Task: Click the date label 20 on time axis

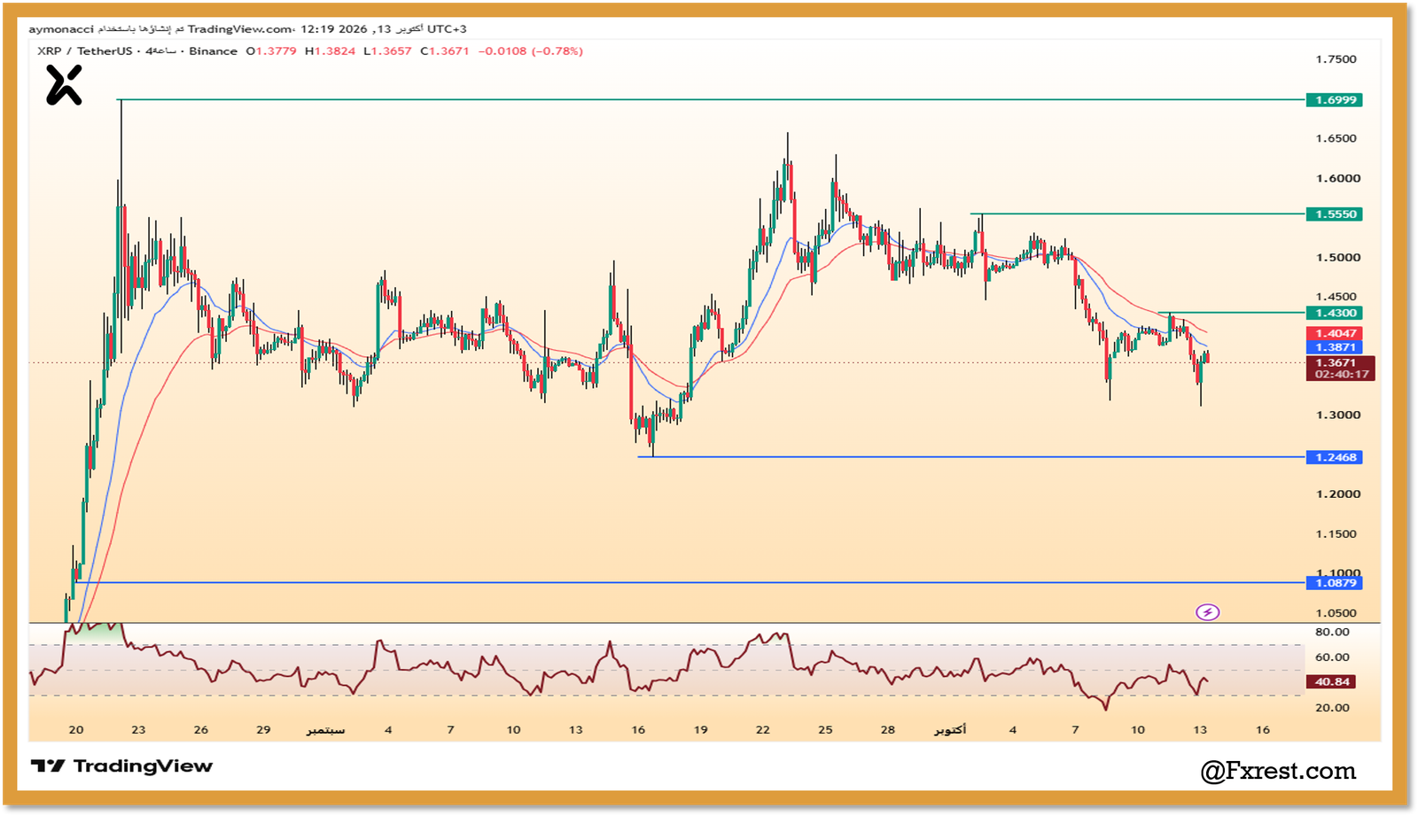Action: [76, 730]
